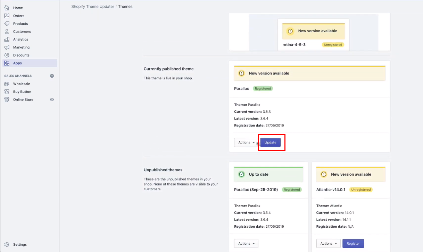The height and width of the screenshot is (252, 423).
Task: Click 'Unpublished themes' heading
Action: coord(163,170)
